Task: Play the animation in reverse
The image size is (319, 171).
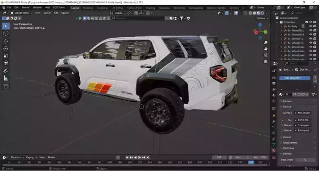Action: pos(135,157)
